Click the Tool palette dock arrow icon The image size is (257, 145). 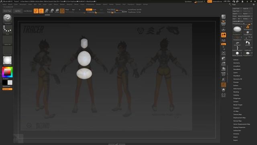230,4
